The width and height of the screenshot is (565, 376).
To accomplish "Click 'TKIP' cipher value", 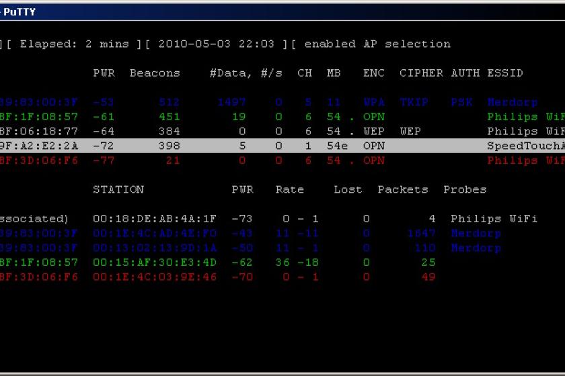I will pos(414,102).
